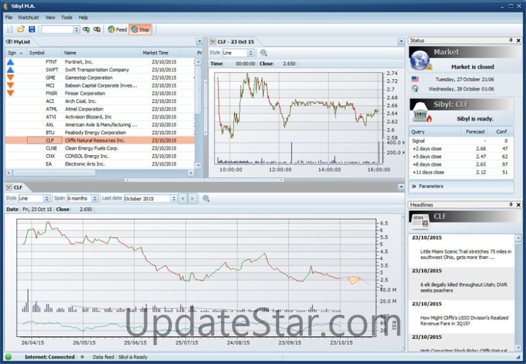Open the Help menu
The height and width of the screenshot is (364, 526).
click(x=83, y=18)
